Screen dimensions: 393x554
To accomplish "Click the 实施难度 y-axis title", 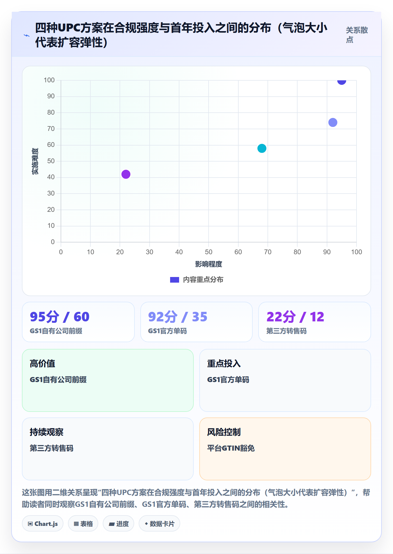I will (35, 161).
